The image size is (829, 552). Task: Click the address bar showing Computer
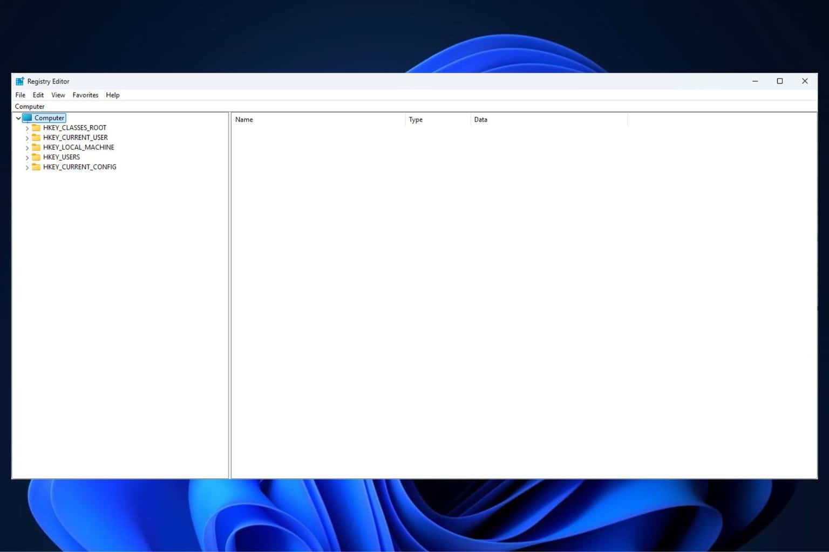[x=414, y=107]
